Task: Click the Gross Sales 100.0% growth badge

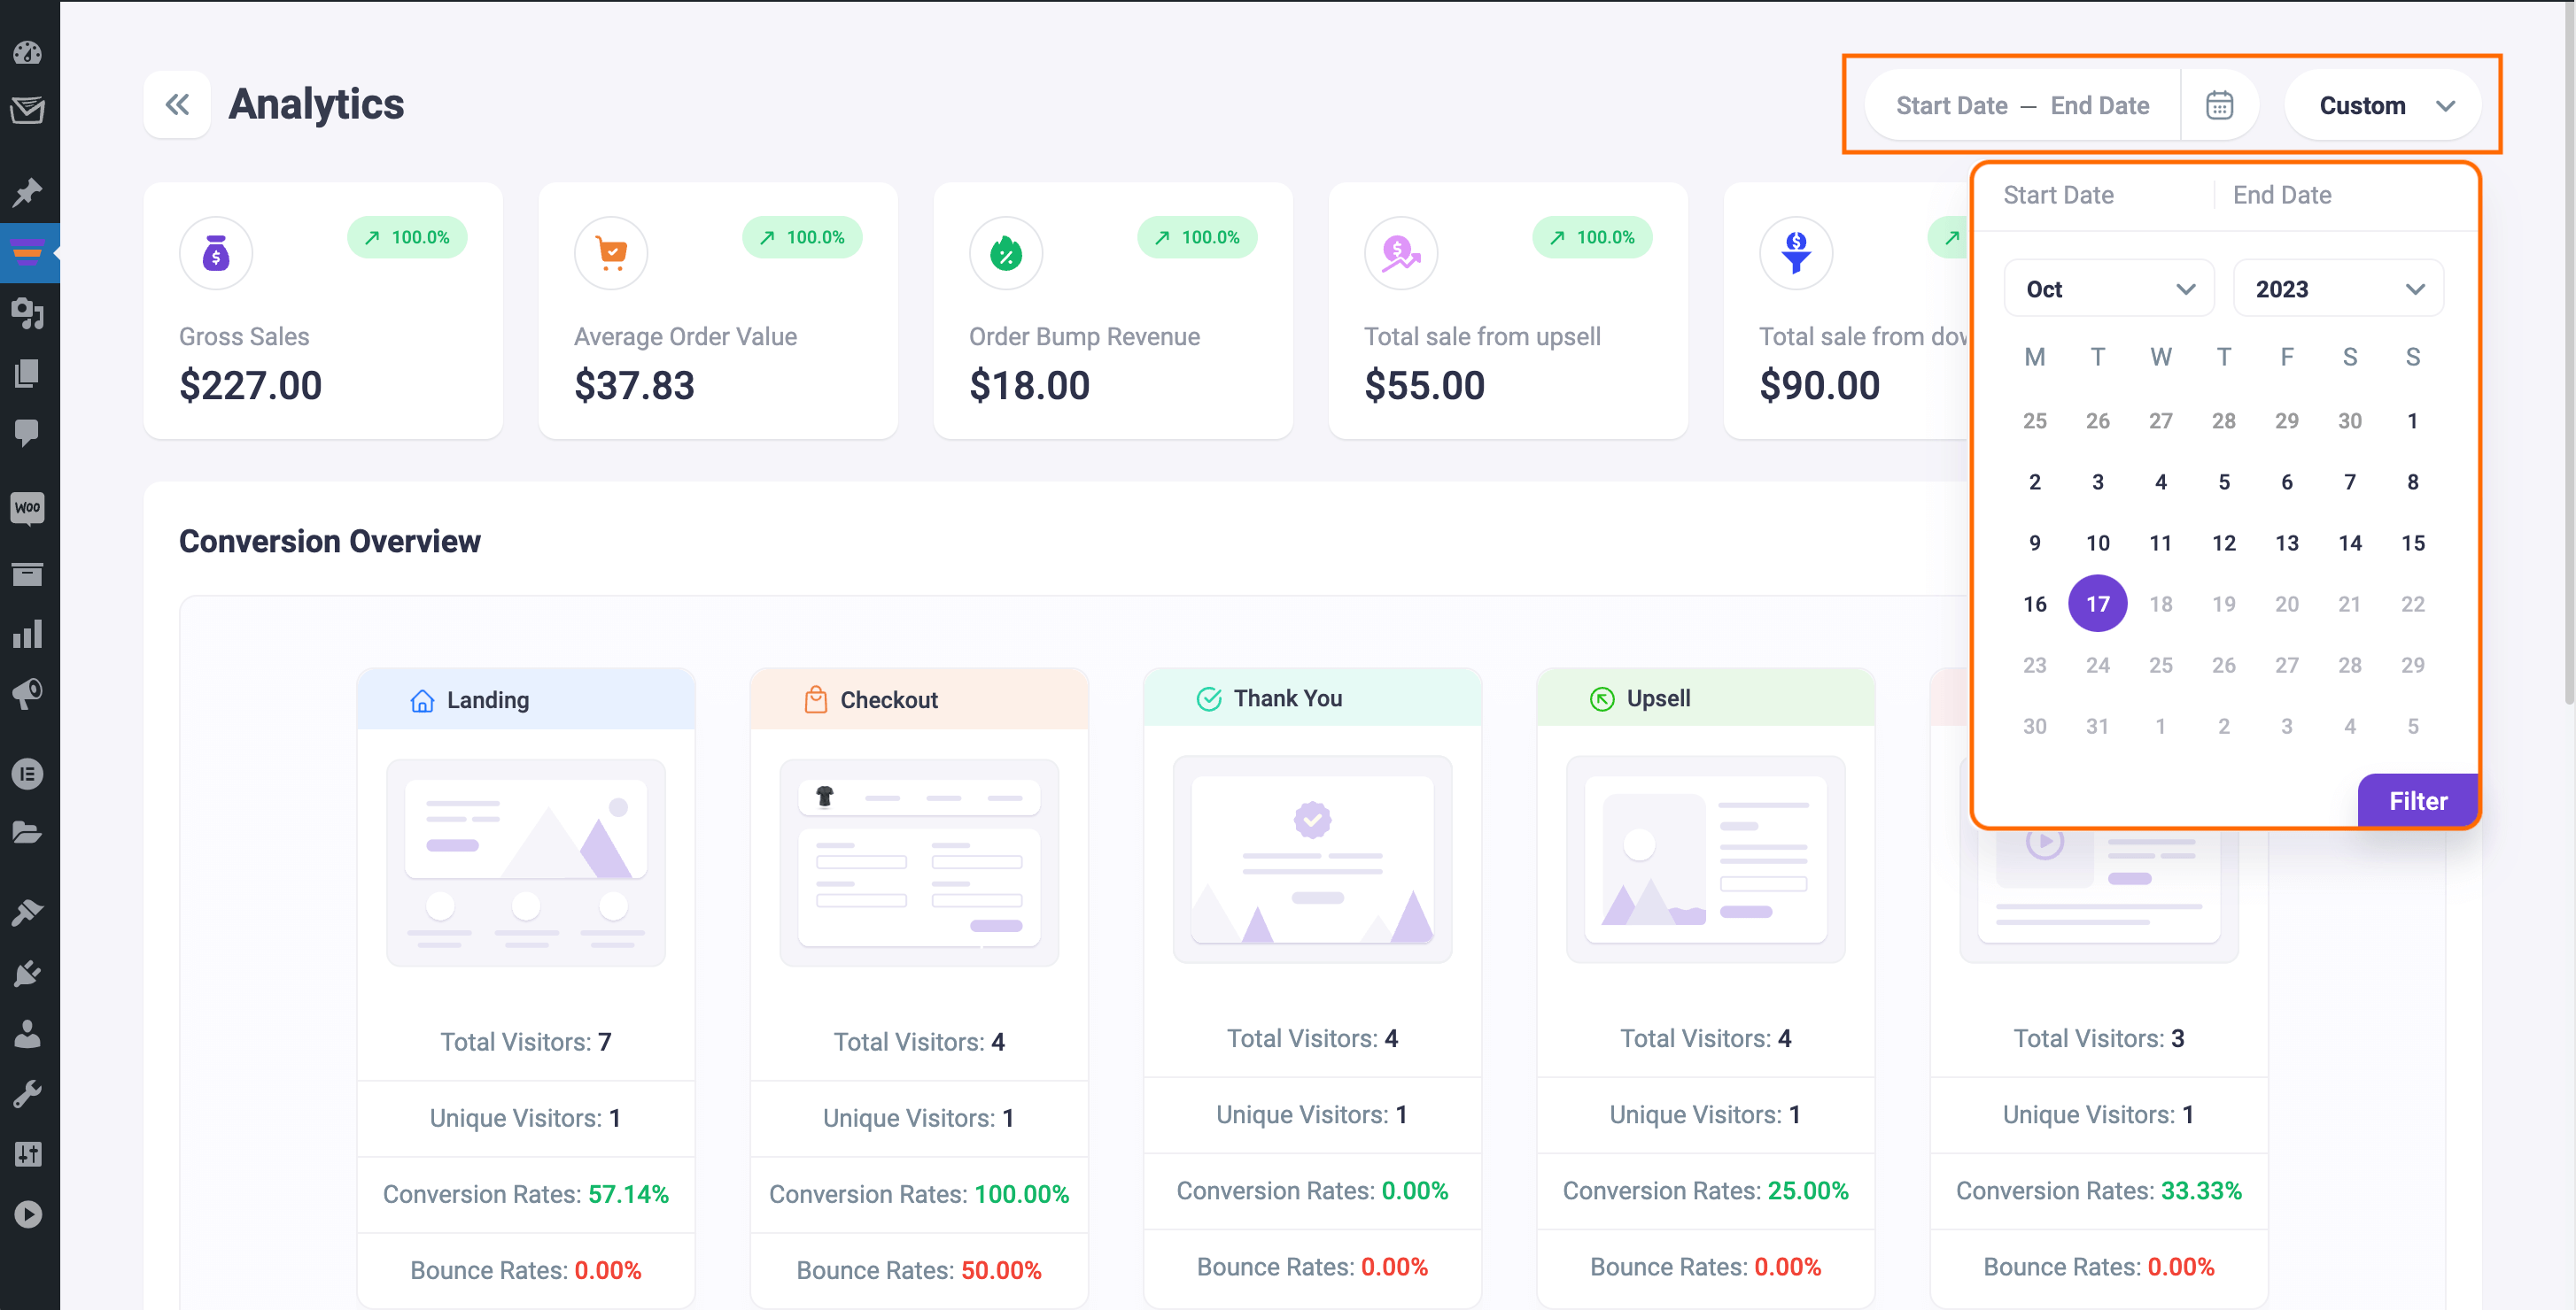Action: [x=407, y=237]
